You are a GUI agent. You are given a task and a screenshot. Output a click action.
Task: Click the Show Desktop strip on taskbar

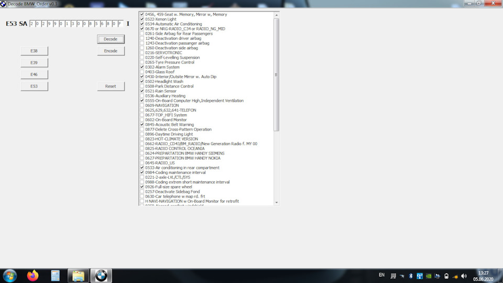(500, 276)
